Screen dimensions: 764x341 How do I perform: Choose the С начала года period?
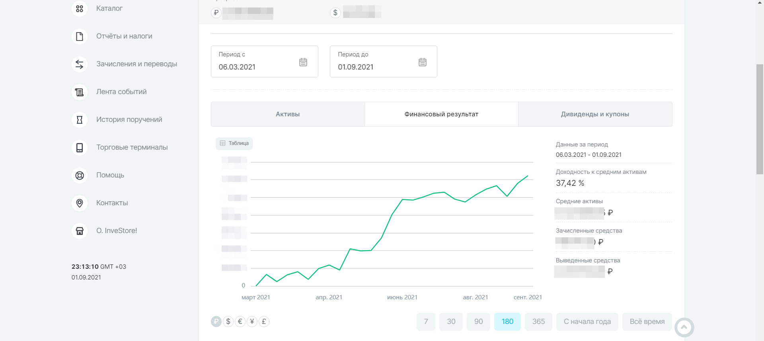587,322
